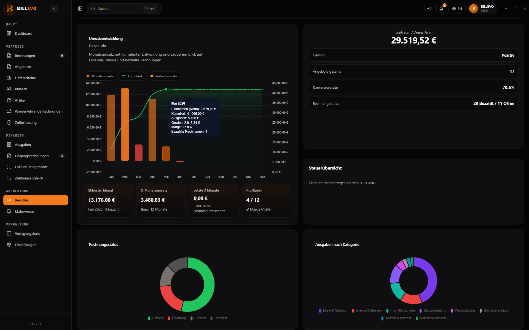
Task: Open notifications bell icon
Action: (x=441, y=9)
